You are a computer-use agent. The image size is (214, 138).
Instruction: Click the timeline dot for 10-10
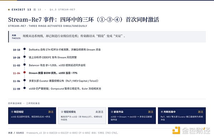coord(24,49)
